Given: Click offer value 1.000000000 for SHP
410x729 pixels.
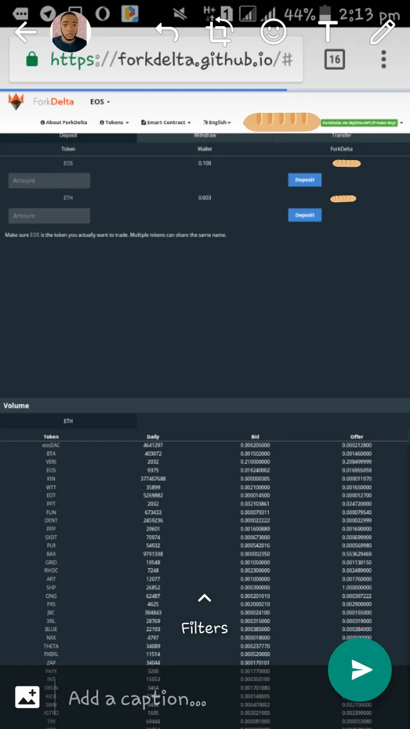Looking at the screenshot, I should tap(357, 588).
